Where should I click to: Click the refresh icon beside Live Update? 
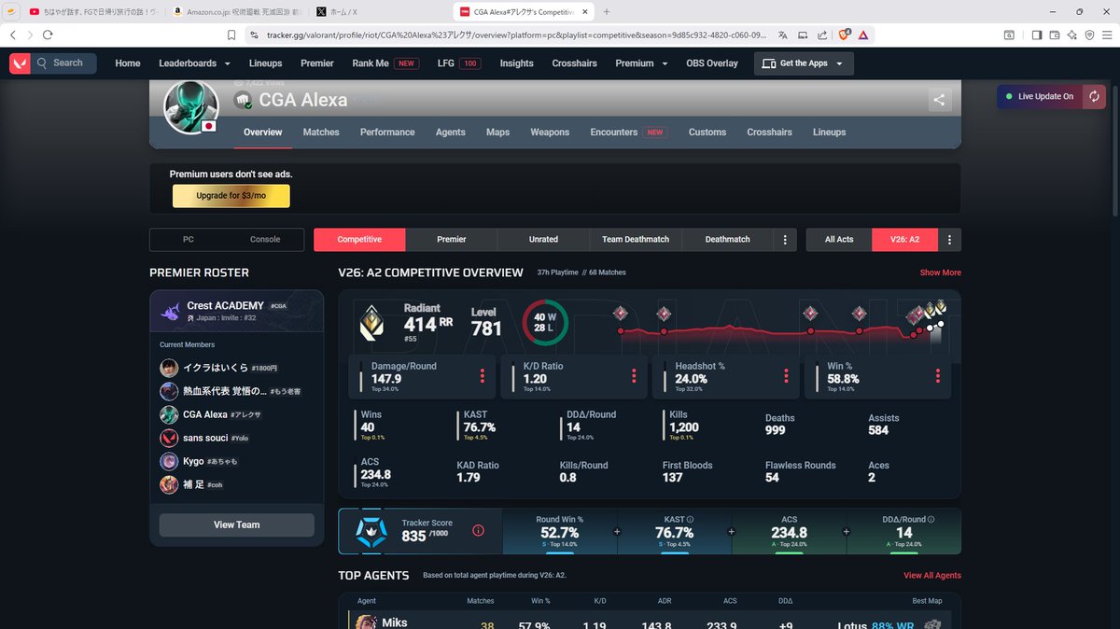[1094, 96]
